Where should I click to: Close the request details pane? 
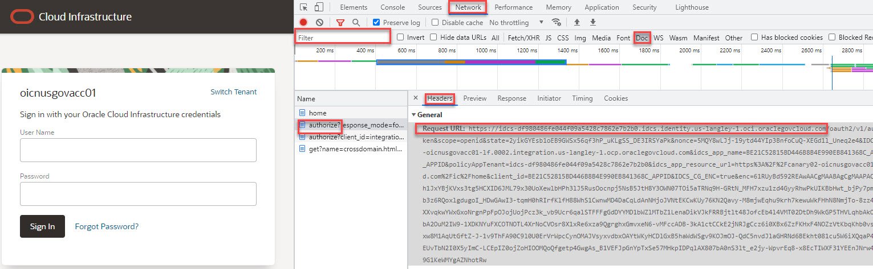coord(416,98)
